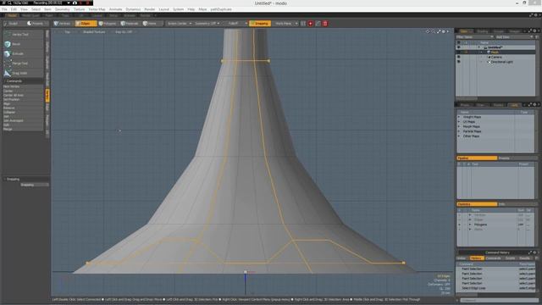
Task: Open the System menu
Action: coord(179,9)
